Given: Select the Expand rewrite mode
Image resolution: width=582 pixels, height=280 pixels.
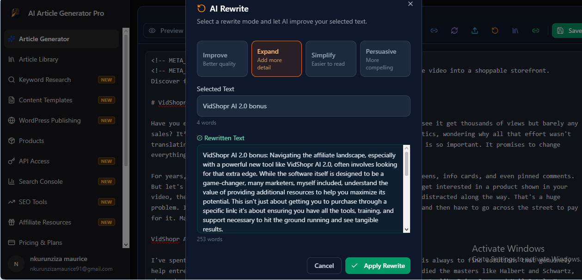Looking at the screenshot, I should (276, 59).
